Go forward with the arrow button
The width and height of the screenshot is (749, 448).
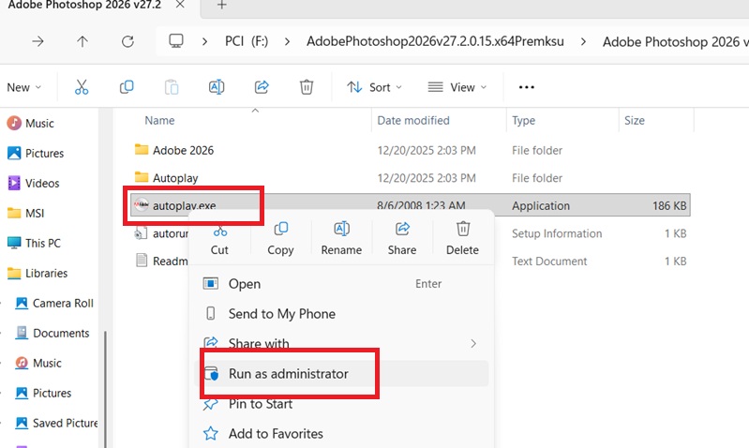(37, 42)
